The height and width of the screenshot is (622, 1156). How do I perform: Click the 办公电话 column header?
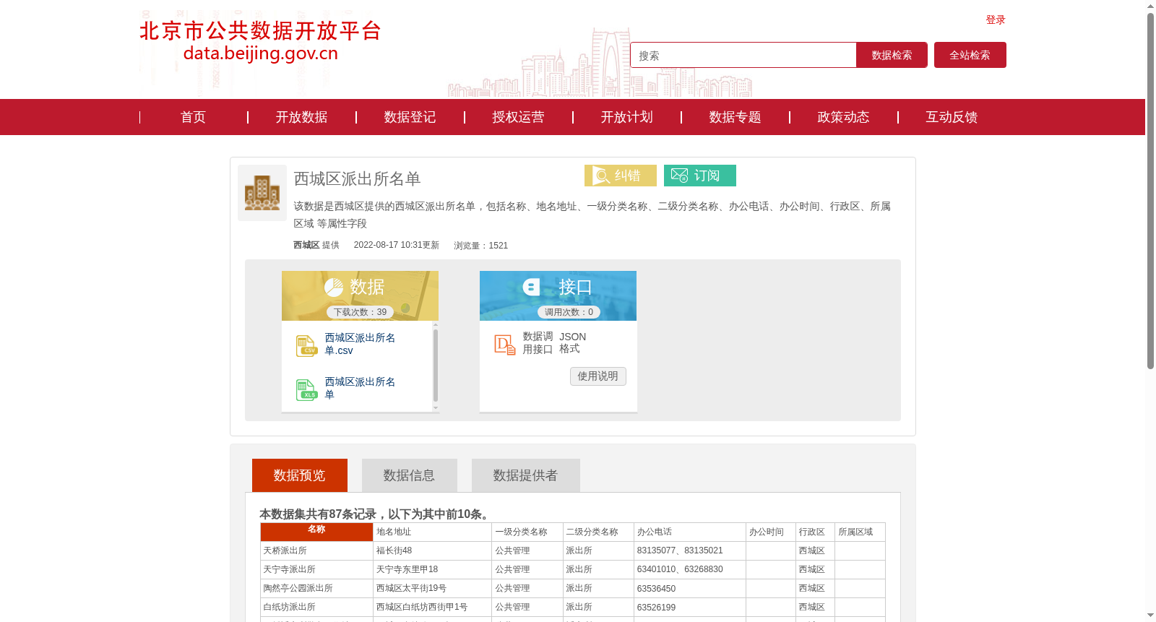690,532
